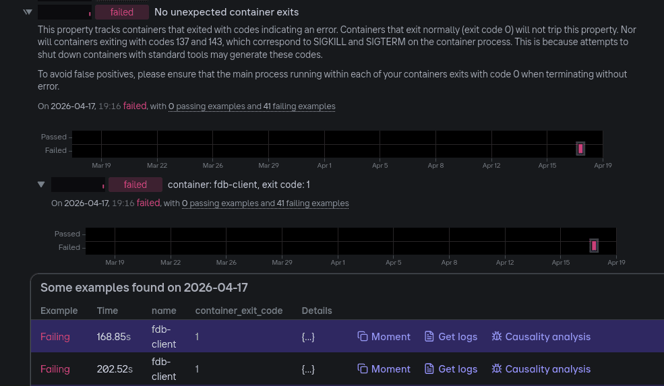The width and height of the screenshot is (664, 386).
Task: Click the document icon beside Get logs in 168.85s row
Action: click(429, 336)
